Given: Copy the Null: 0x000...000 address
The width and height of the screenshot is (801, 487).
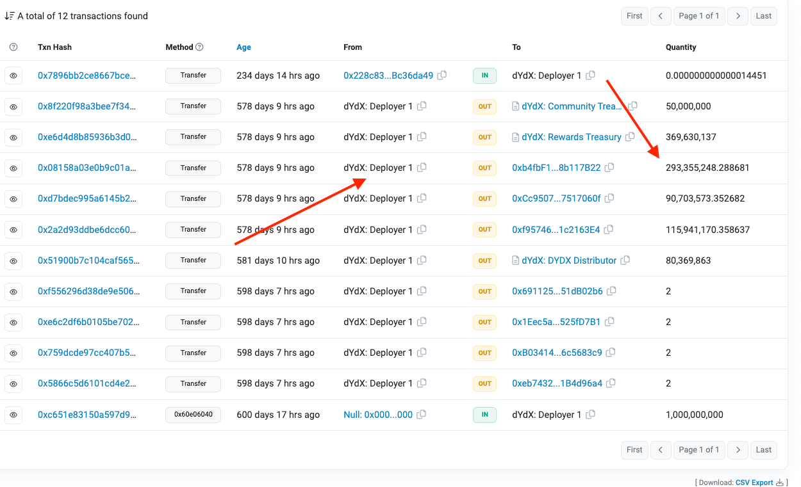Looking at the screenshot, I should coord(421,414).
